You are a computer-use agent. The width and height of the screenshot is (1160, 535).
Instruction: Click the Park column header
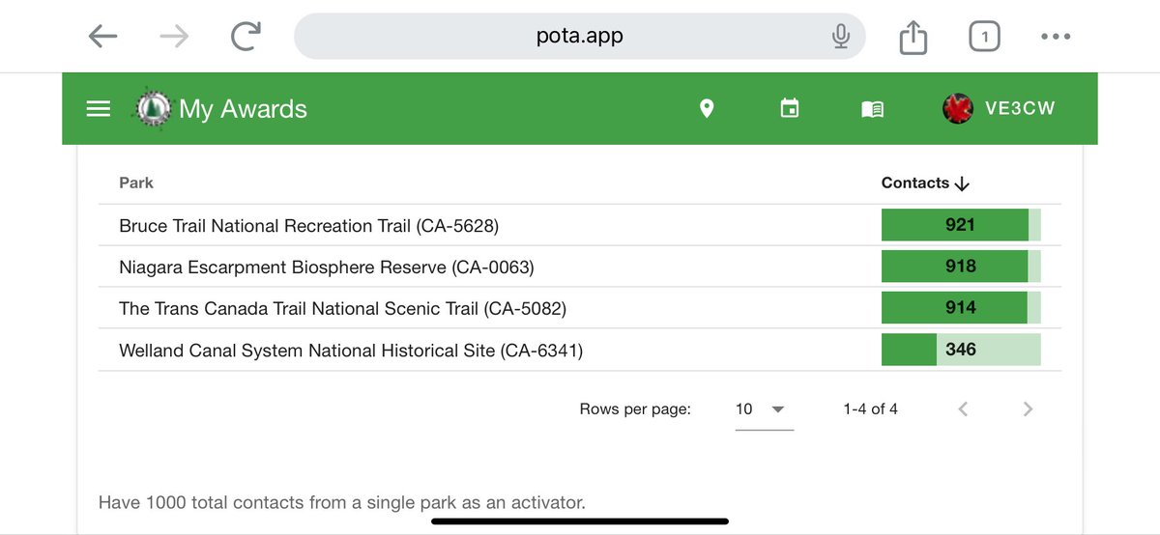coord(136,183)
